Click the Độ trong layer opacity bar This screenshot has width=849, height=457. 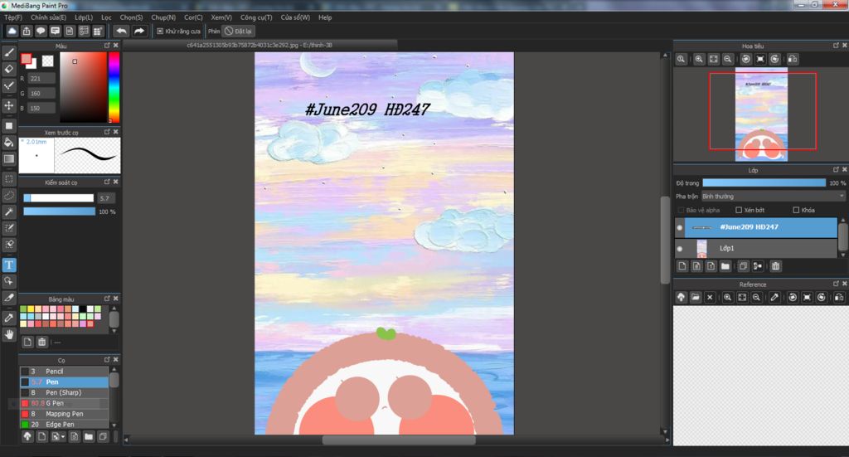pyautogui.click(x=764, y=183)
